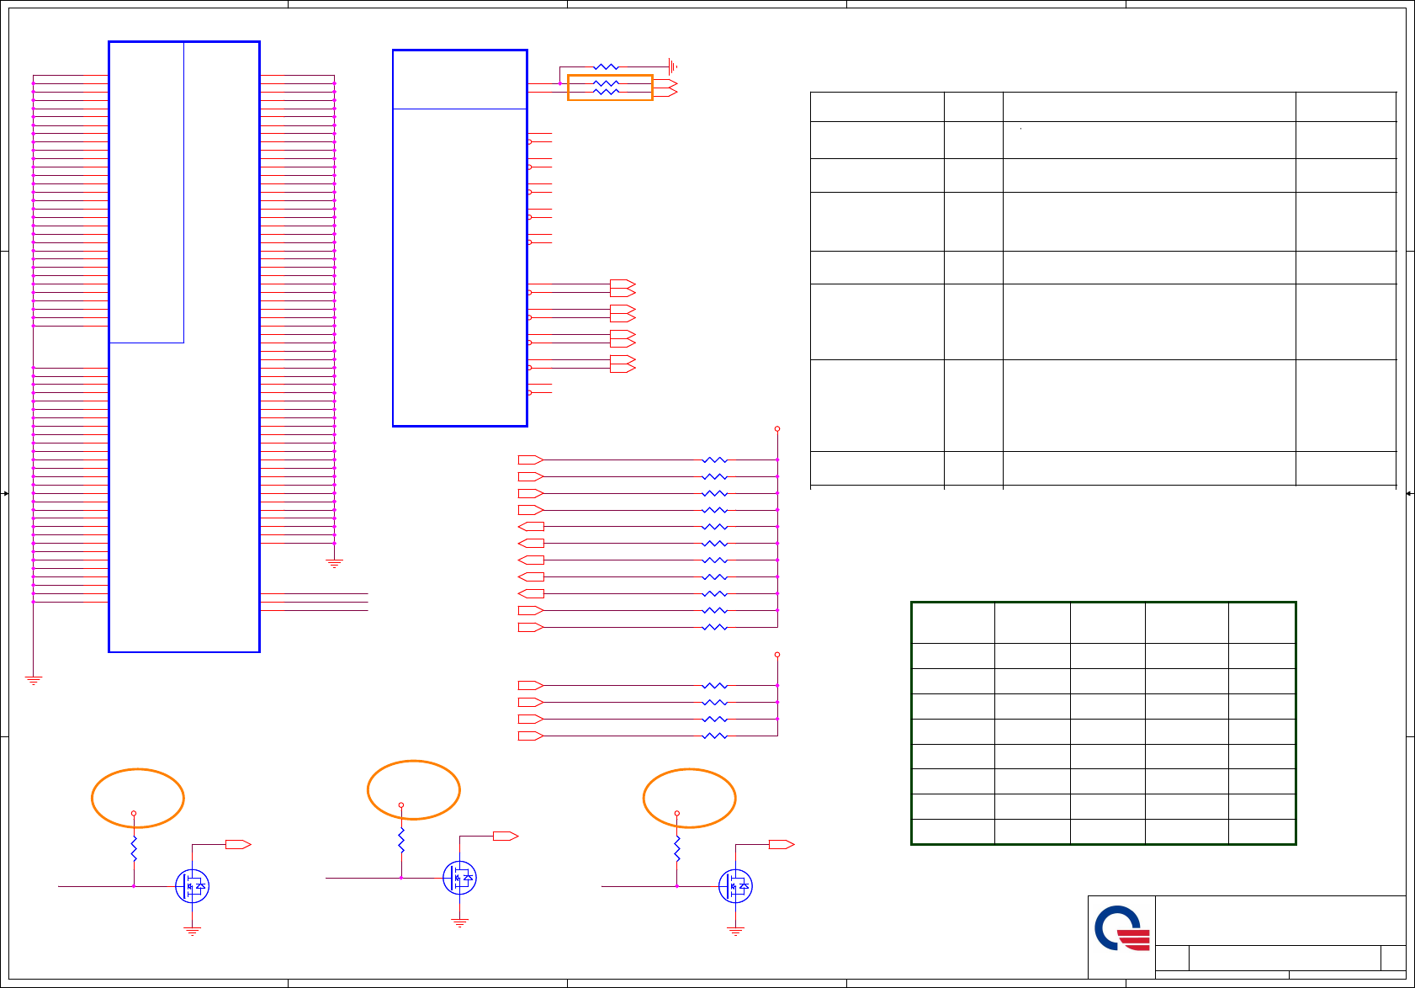Click the ground symbol under the leftmost MOSFET
This screenshot has height=988, width=1415.
192,932
